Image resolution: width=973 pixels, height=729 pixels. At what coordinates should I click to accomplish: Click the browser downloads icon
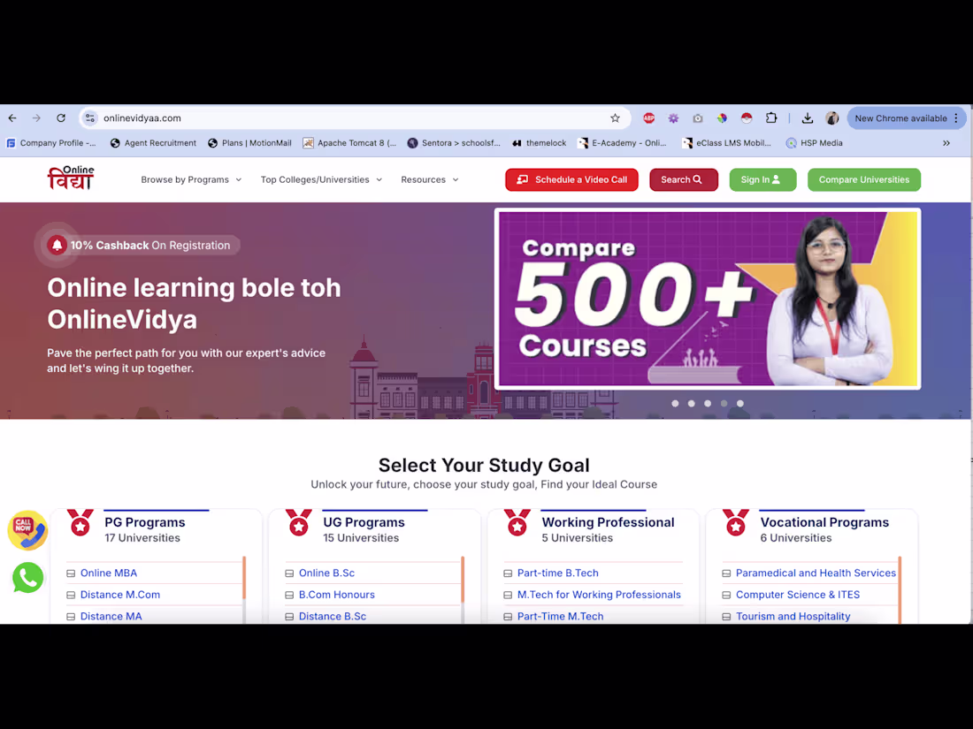(x=807, y=118)
